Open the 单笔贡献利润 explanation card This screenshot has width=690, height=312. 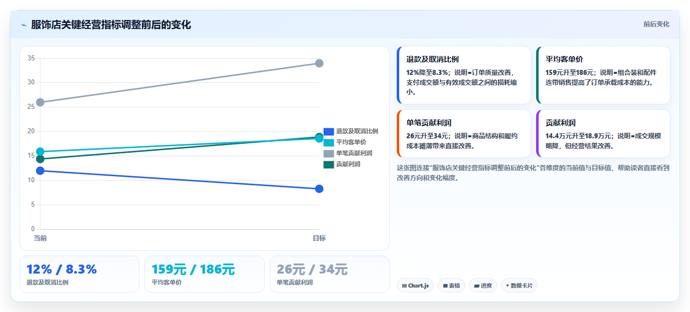click(464, 134)
